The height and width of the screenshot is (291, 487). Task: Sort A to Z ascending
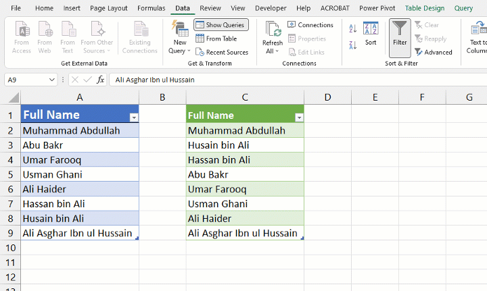tap(353, 28)
